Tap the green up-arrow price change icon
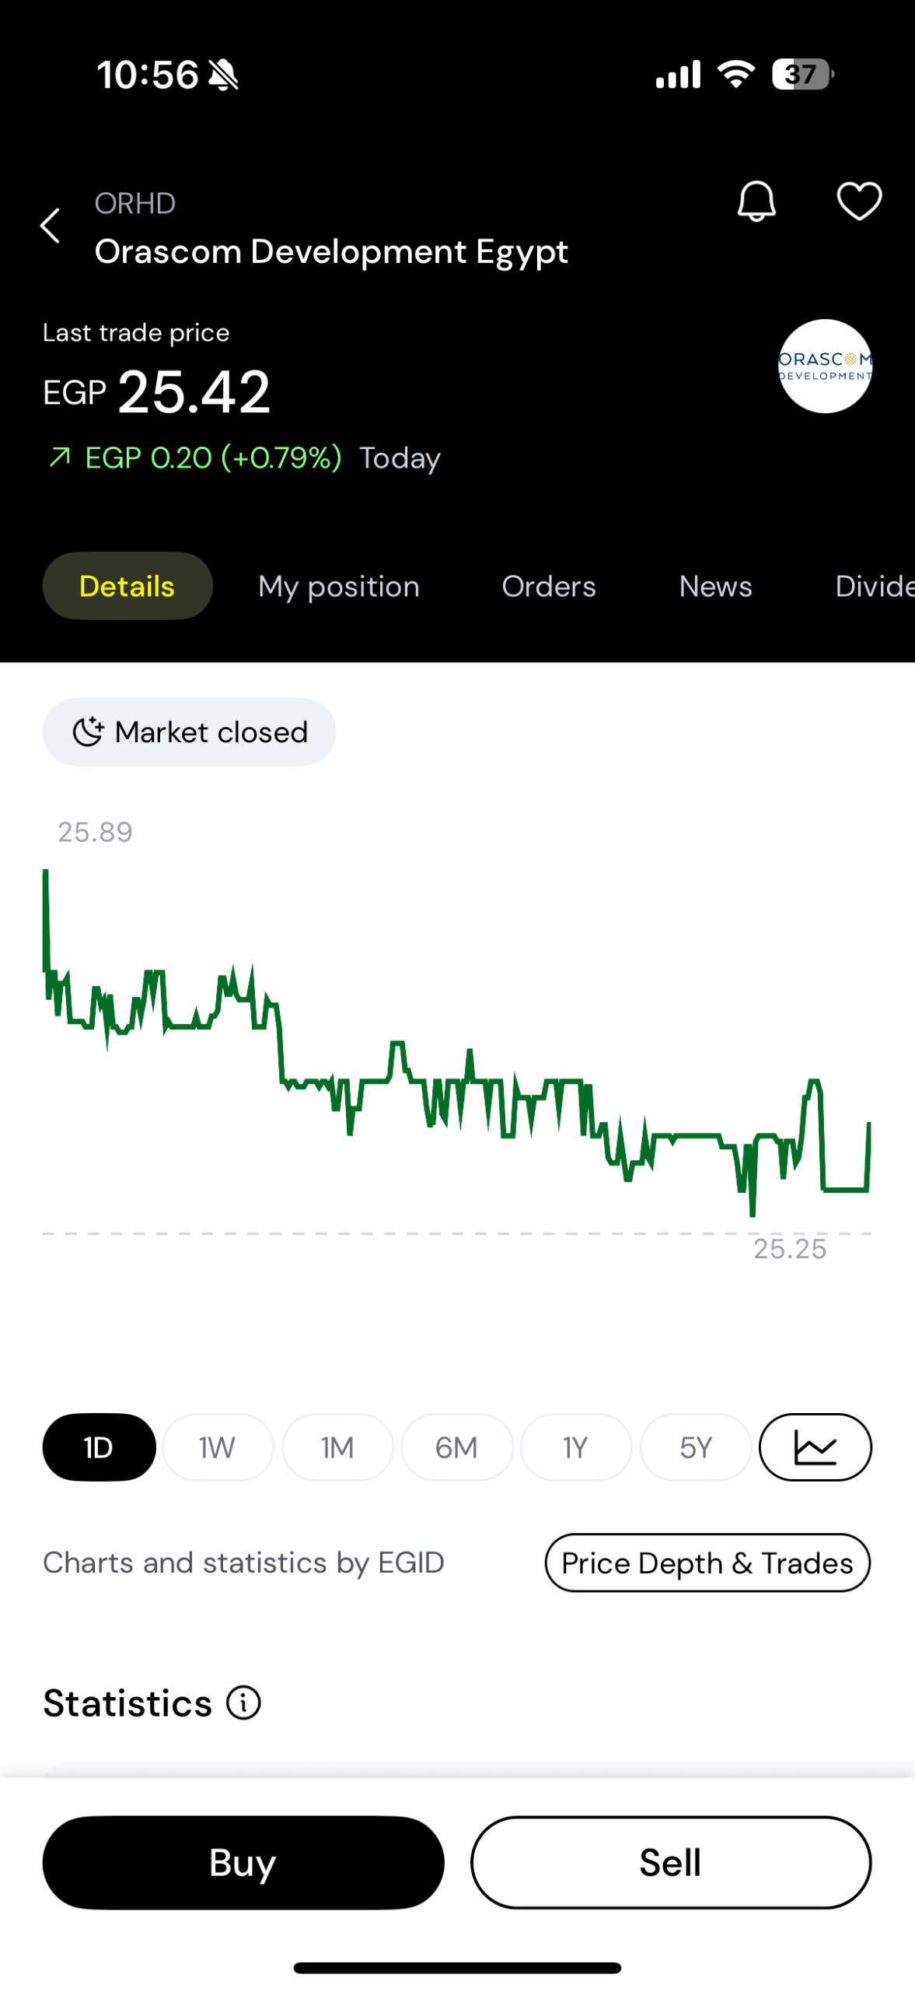The height and width of the screenshot is (1992, 915). pyautogui.click(x=60, y=457)
